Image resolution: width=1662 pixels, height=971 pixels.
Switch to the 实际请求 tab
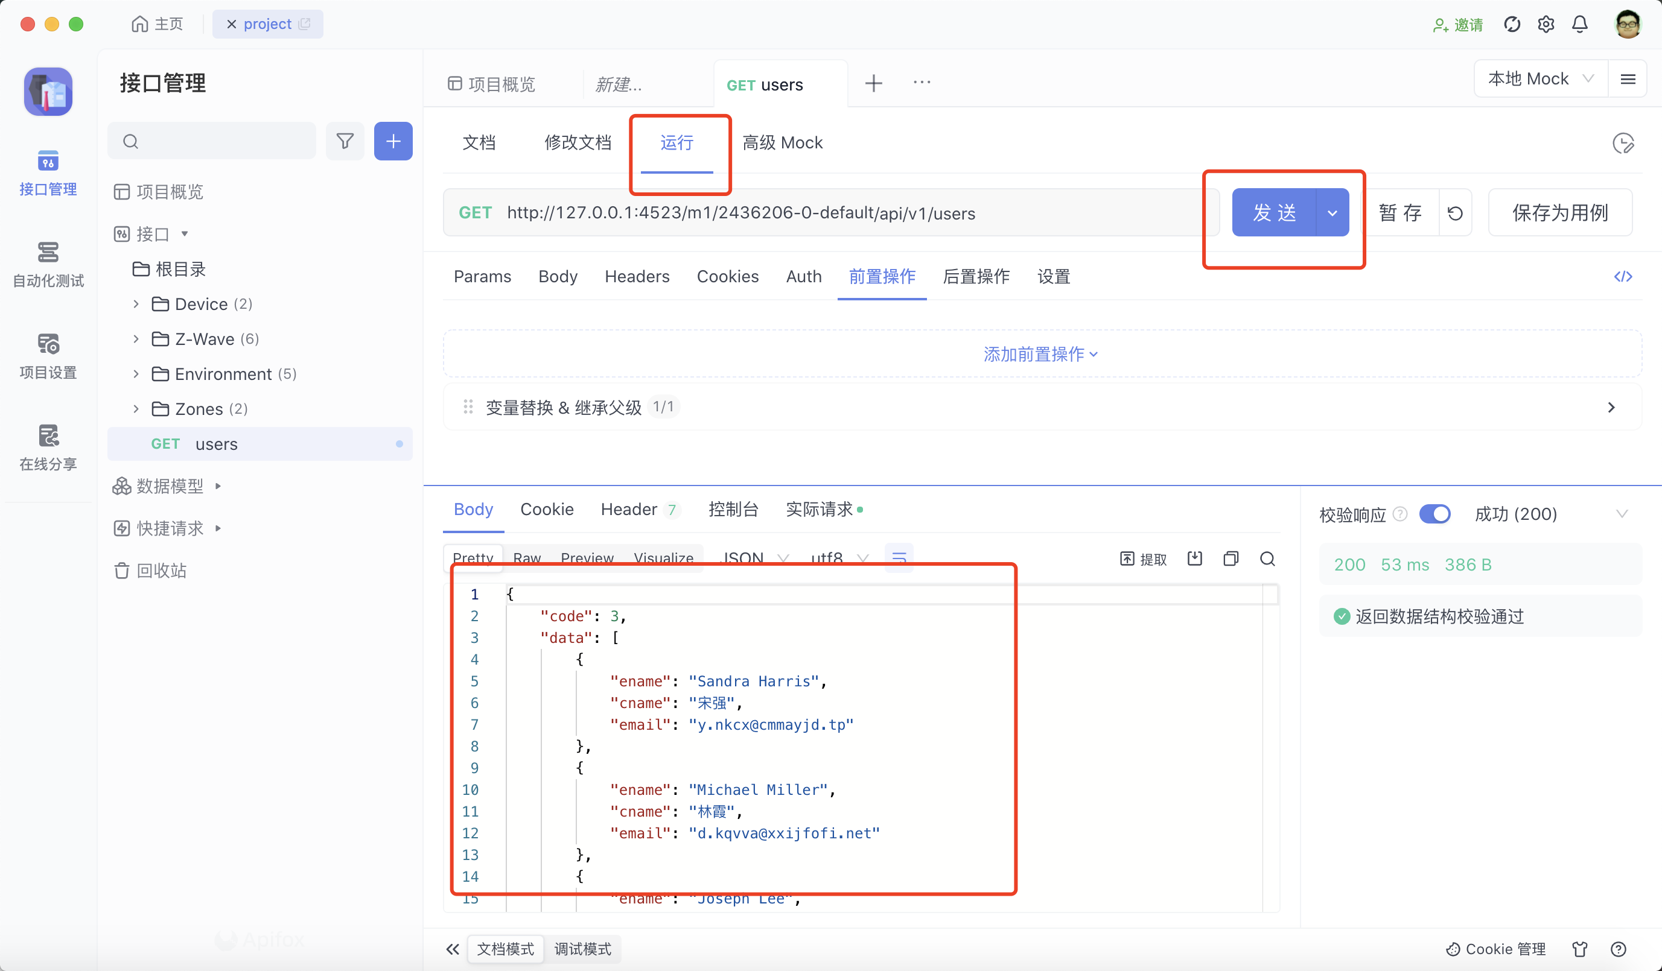point(820,509)
